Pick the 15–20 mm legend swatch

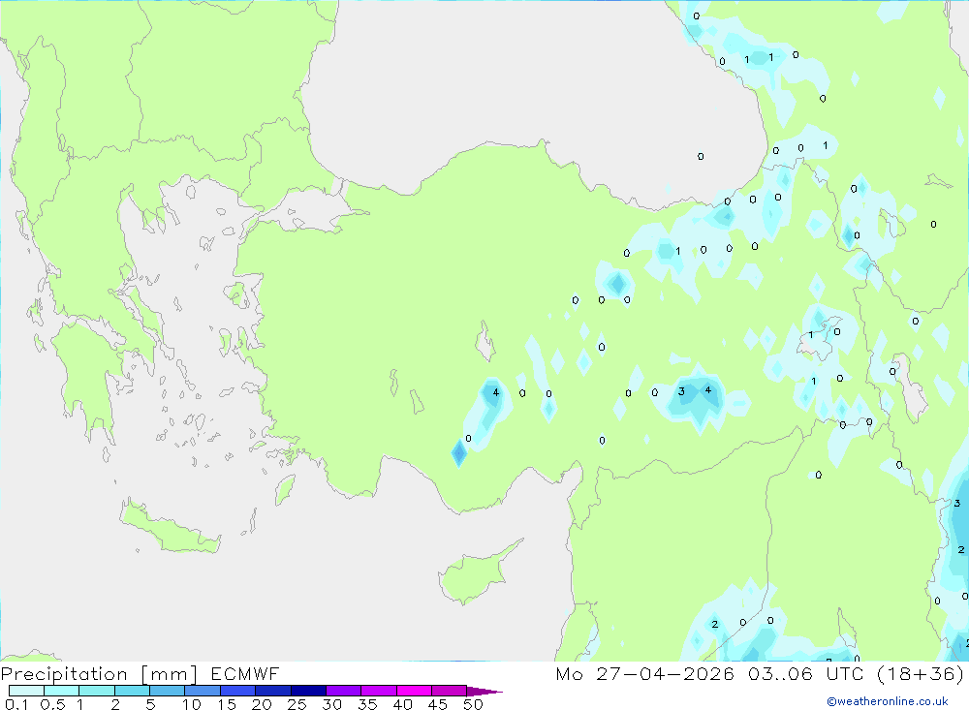[238, 691]
